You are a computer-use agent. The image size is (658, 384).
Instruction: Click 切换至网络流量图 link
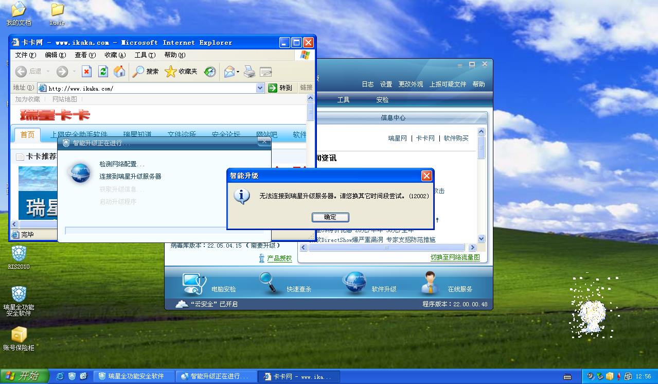[x=455, y=257]
